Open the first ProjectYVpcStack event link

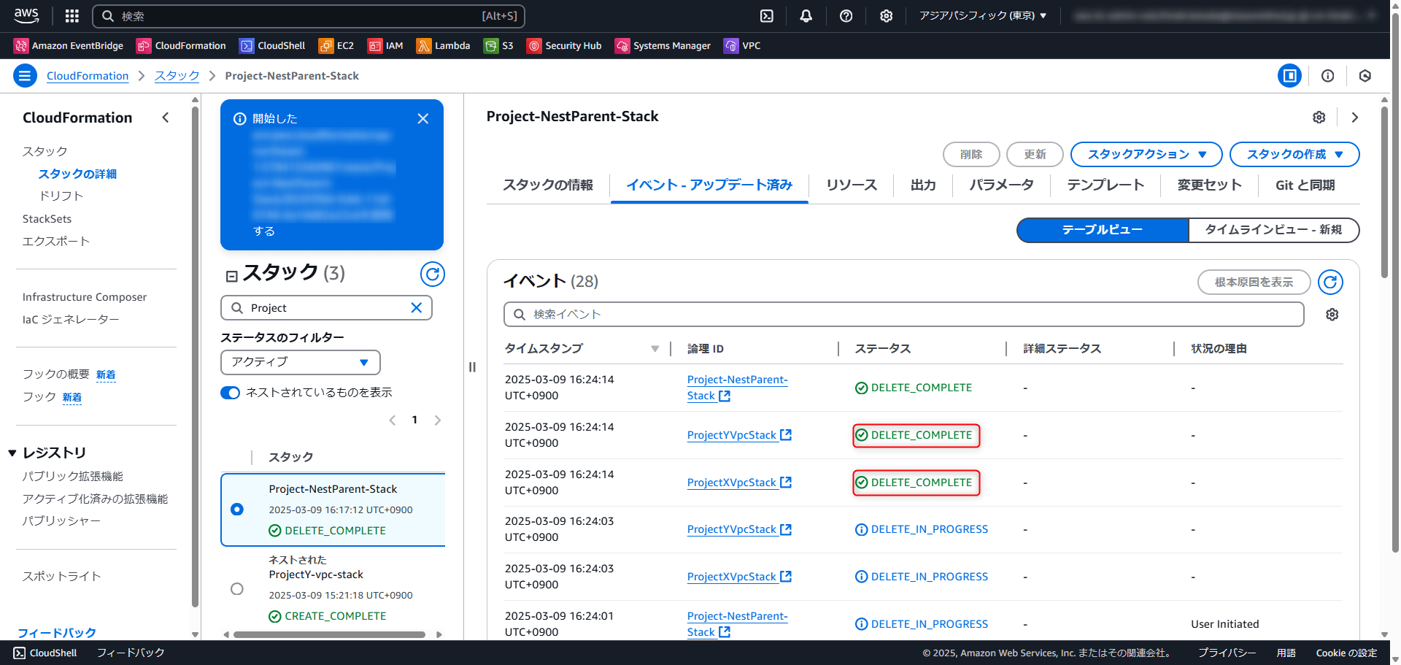739,435
